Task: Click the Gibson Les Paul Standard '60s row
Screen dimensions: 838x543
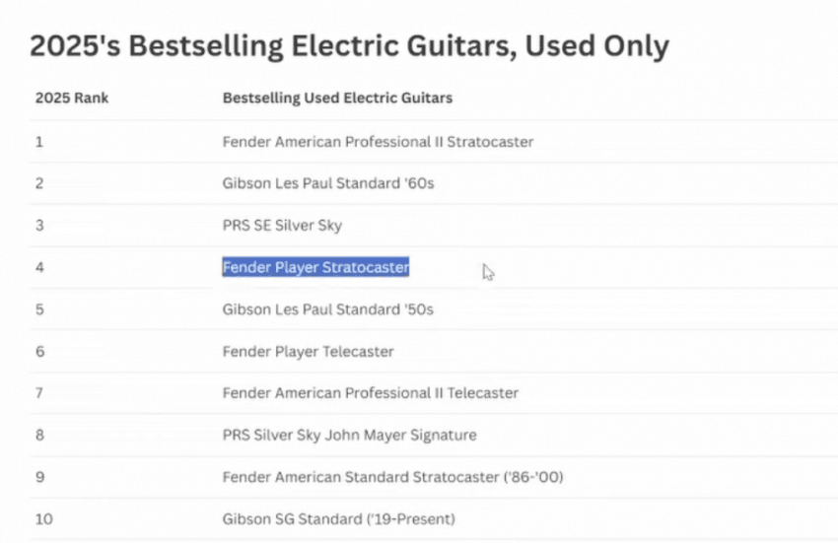Action: point(328,183)
